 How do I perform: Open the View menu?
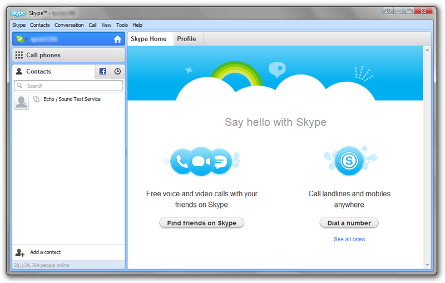(x=106, y=25)
